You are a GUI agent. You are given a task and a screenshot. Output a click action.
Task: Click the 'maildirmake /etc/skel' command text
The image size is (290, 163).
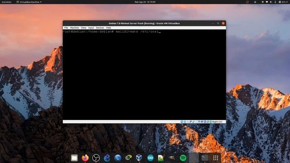137,32
